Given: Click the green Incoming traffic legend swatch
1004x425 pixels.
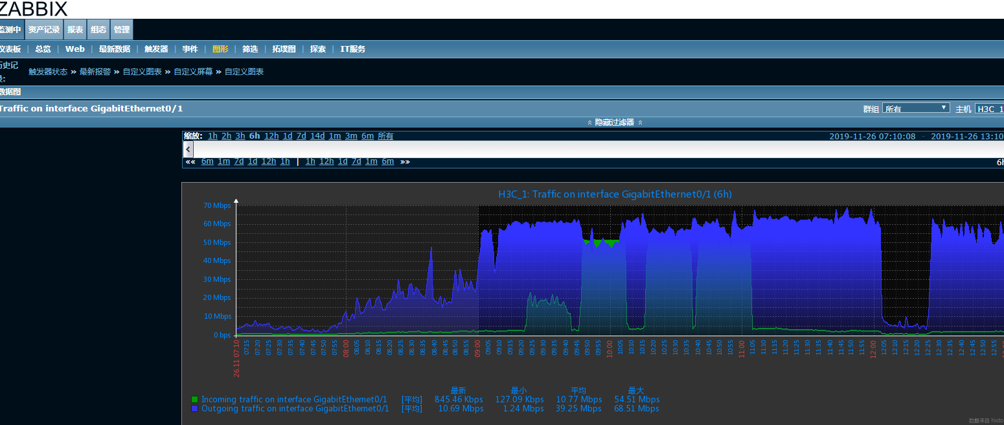Looking at the screenshot, I should (x=194, y=400).
